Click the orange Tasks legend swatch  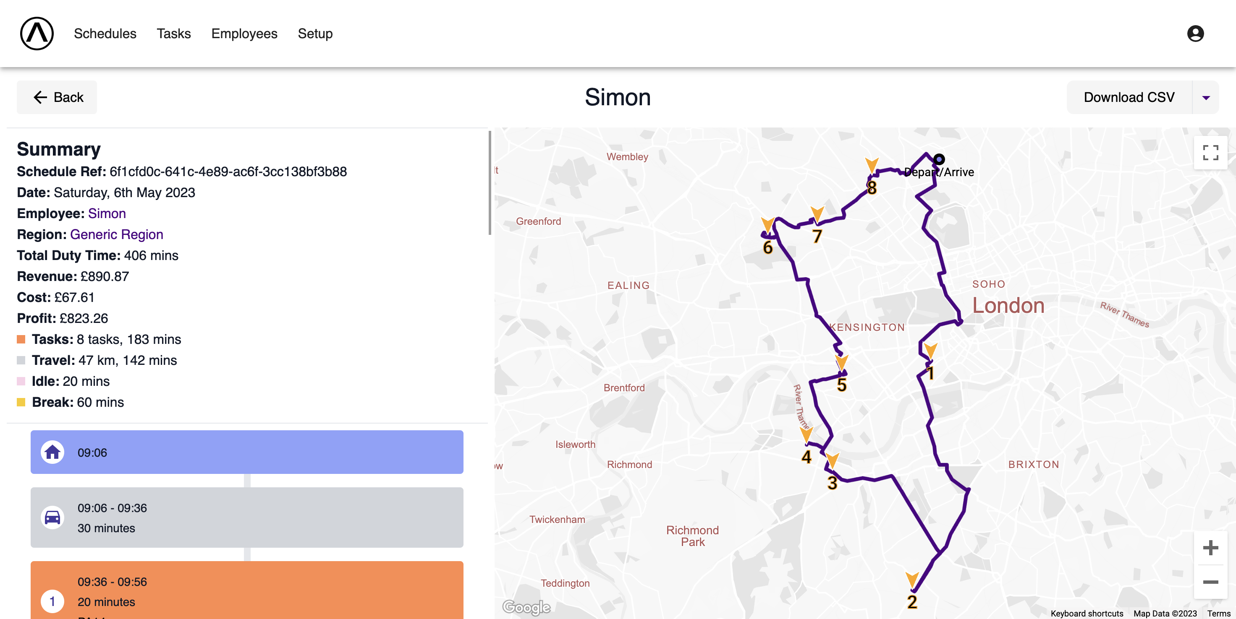21,340
